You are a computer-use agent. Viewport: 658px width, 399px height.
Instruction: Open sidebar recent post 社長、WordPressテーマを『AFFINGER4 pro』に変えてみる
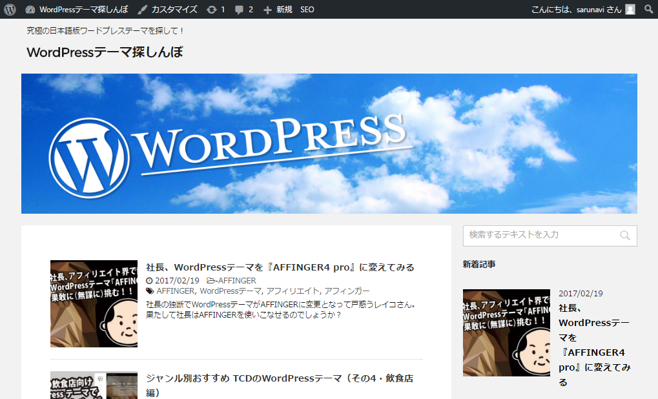(x=595, y=345)
